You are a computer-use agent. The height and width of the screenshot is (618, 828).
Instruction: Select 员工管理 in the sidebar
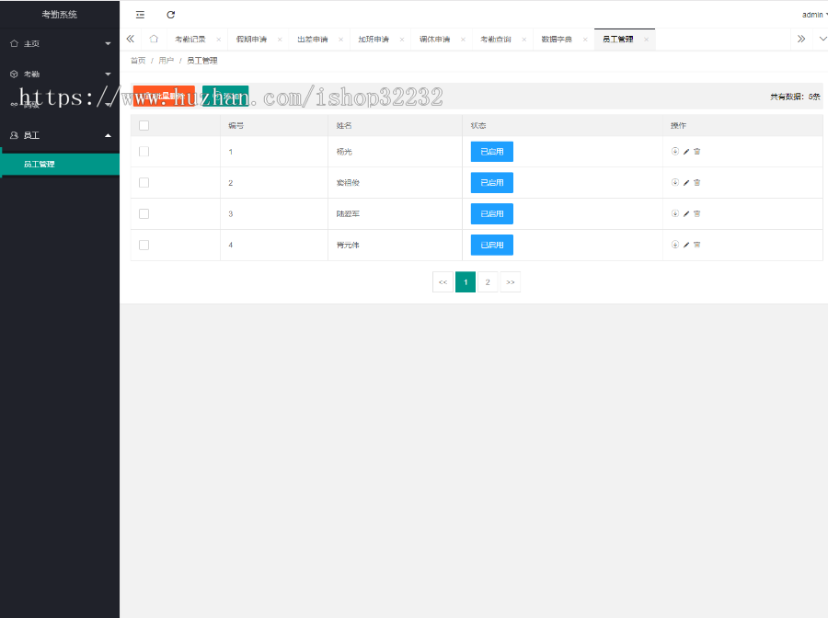coord(60,164)
